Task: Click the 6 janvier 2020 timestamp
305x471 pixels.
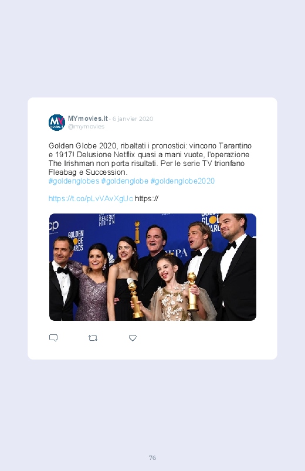Action: 133,118
